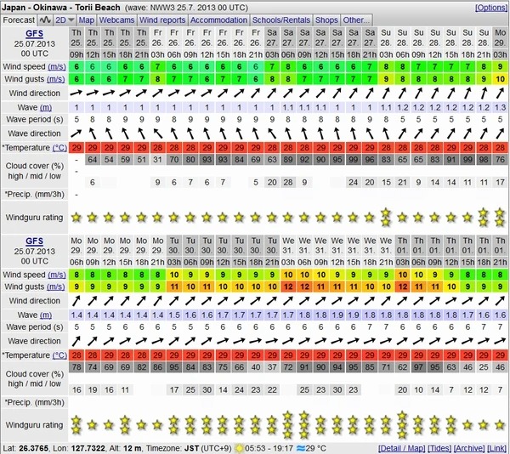Click (m) unit link in upper Wave row
This screenshot has height=454, width=510.
click(x=46, y=107)
